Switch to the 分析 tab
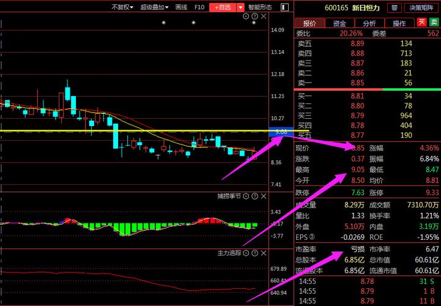Viewport: 441px width, 306px height. [369, 23]
